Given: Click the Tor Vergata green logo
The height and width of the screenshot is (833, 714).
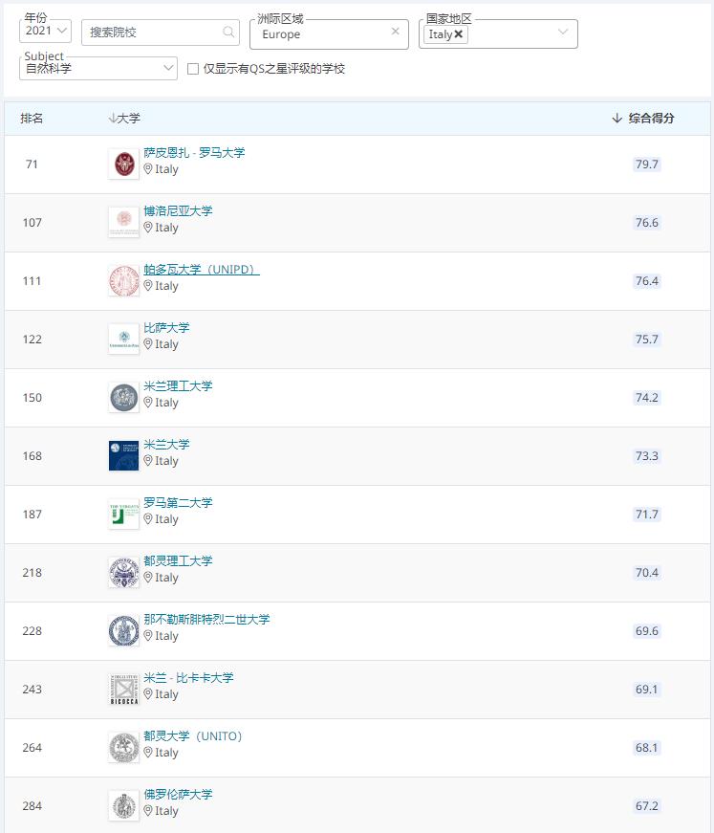Looking at the screenshot, I should [x=123, y=515].
